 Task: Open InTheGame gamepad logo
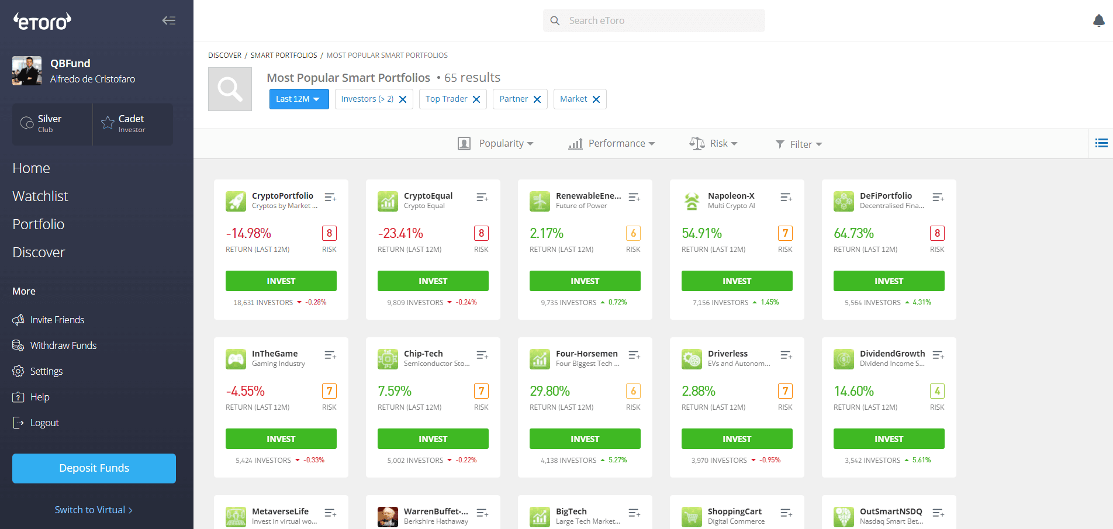point(236,359)
